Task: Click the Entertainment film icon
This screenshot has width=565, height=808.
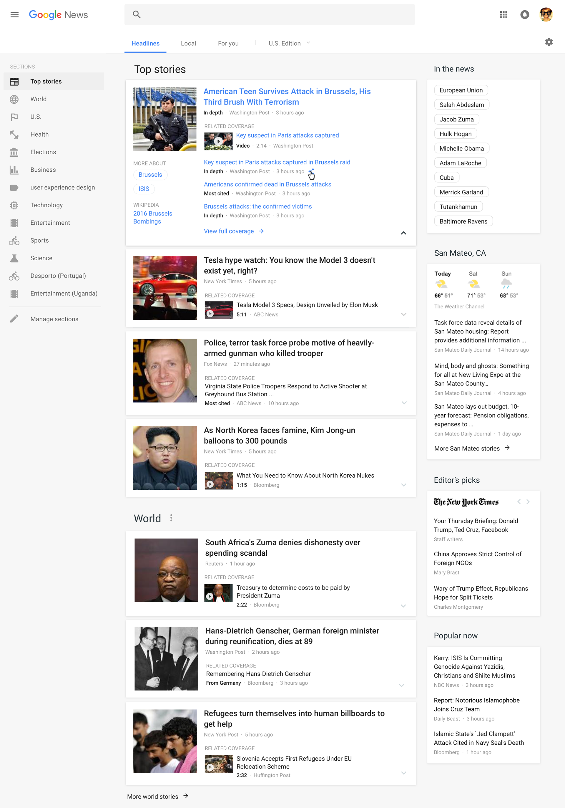Action: click(x=14, y=223)
